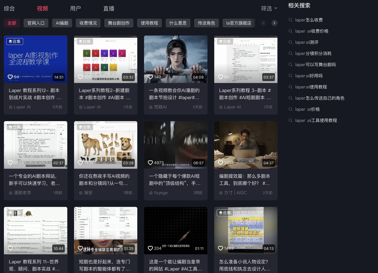
Task: Visit author @ 澜安
Action: tap(86, 193)
